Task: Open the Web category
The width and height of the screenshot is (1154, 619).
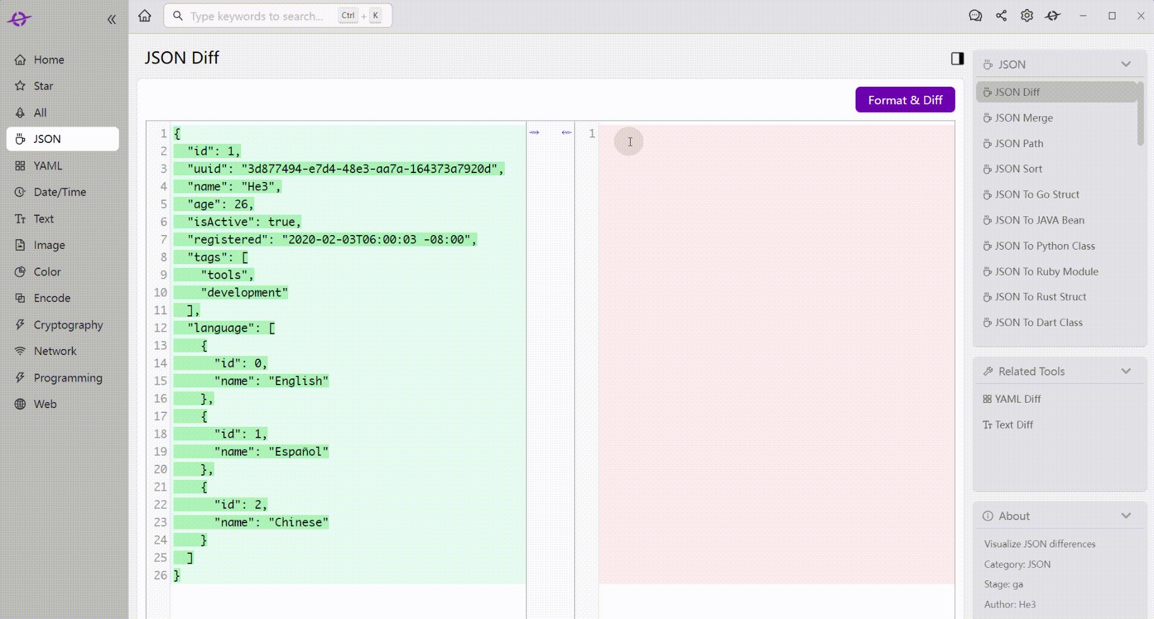Action: tap(63, 404)
